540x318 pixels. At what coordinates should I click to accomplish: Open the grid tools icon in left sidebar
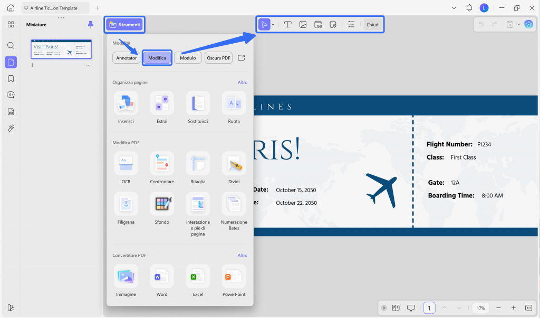point(11,24)
